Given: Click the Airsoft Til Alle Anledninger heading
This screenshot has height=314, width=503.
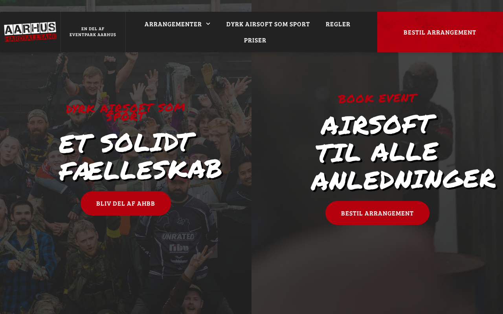Looking at the screenshot, I should 402,152.
